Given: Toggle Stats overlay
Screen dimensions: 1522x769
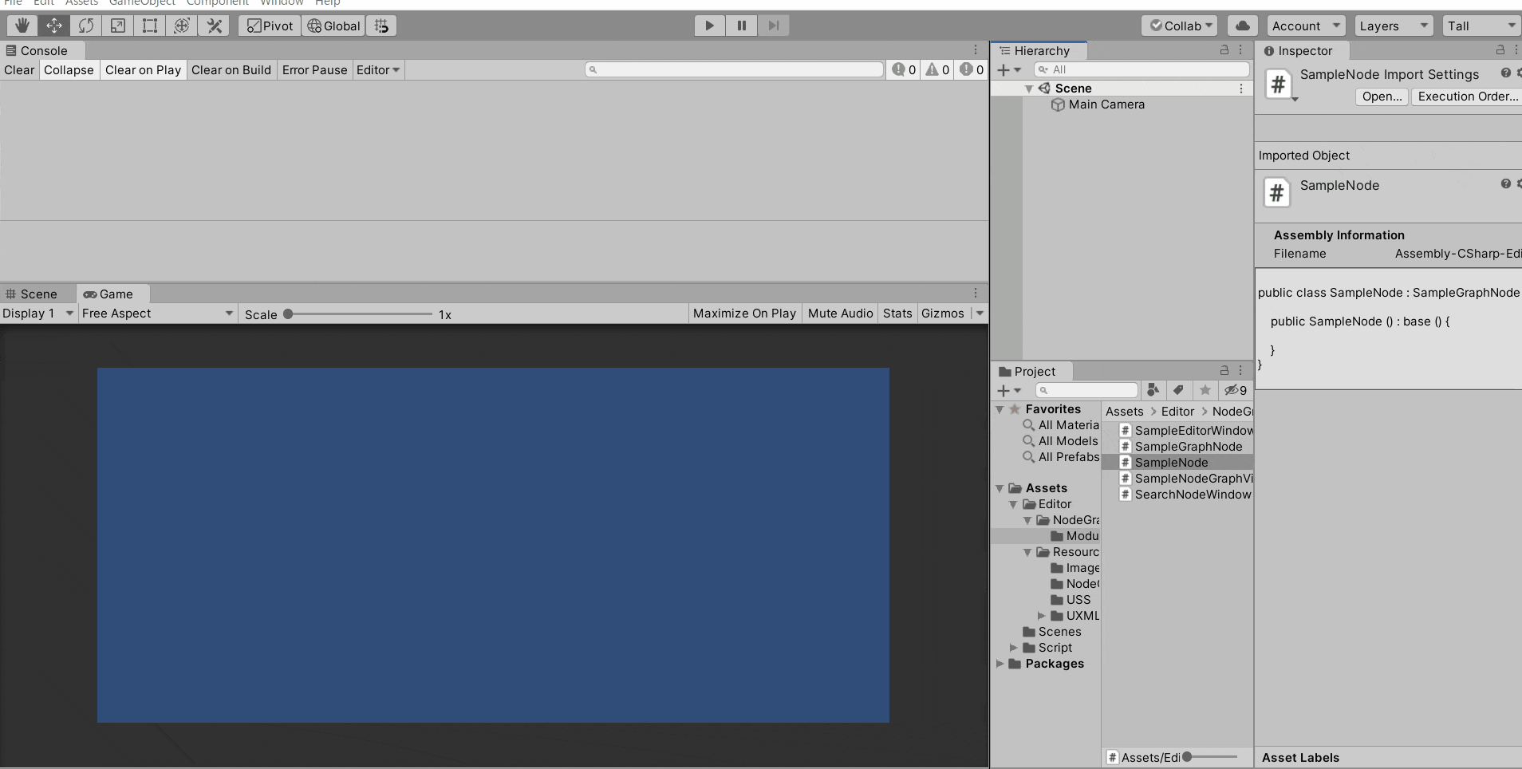Looking at the screenshot, I should click(x=897, y=314).
